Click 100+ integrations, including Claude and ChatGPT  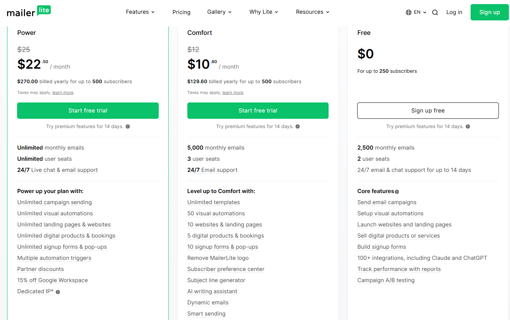tap(422, 258)
